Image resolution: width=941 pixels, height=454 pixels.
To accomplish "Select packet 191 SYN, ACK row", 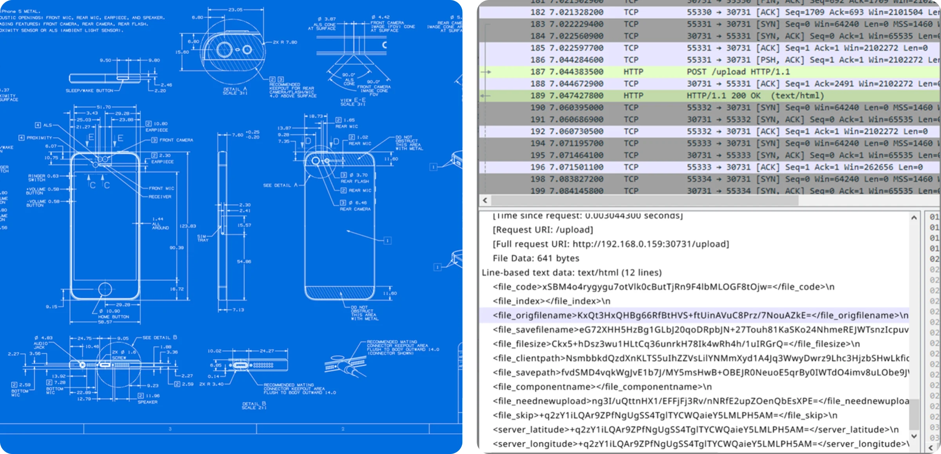I will pyautogui.click(x=710, y=119).
